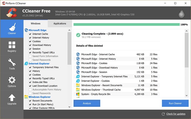Viewport: 191px width, 119px height.
Task: Switch to the Windows tab
Action: pyautogui.click(x=36, y=24)
